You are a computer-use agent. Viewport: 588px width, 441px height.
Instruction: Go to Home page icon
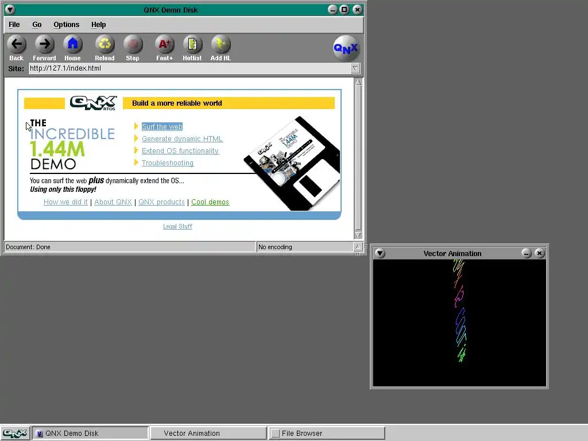tap(72, 45)
